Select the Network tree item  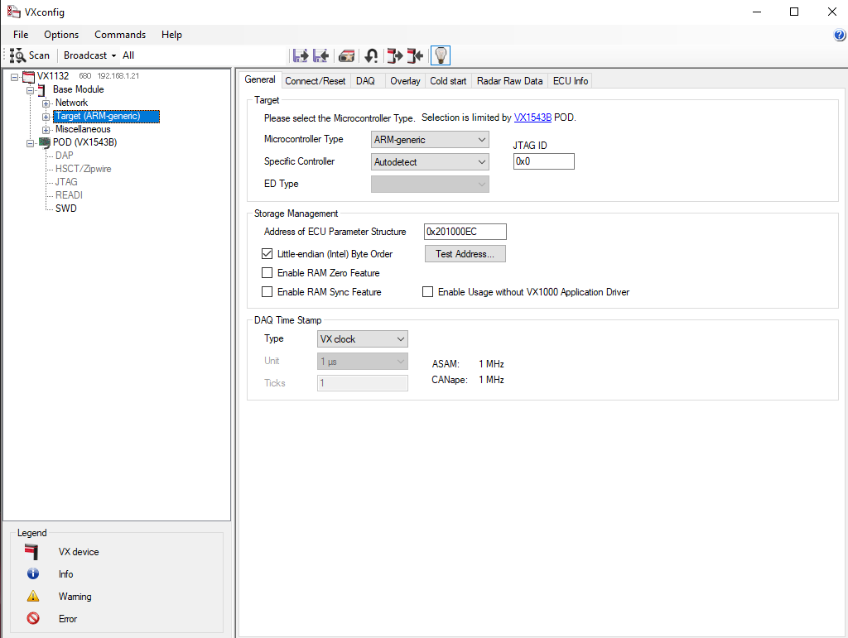pos(71,103)
